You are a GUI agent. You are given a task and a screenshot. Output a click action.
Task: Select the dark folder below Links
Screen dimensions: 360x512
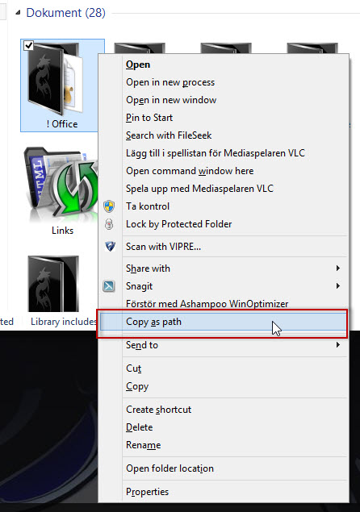pos(53,284)
